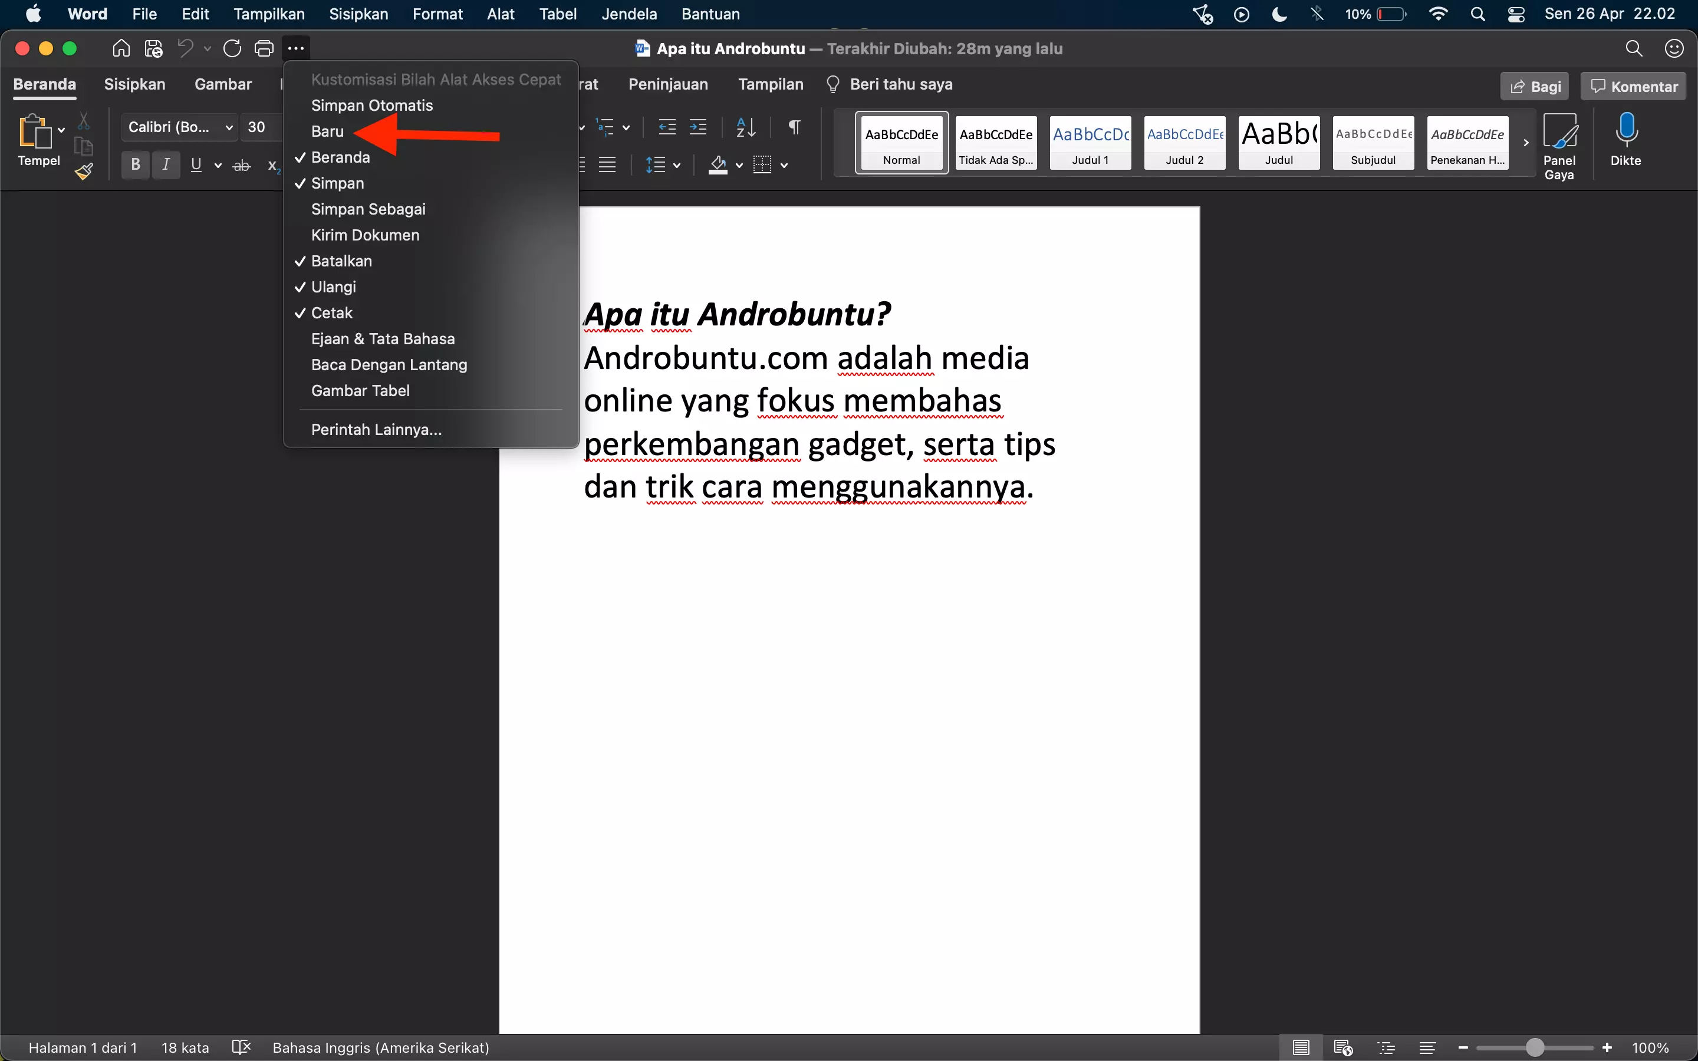This screenshot has width=1698, height=1061.
Task: Toggle italic formatting
Action: tap(166, 165)
